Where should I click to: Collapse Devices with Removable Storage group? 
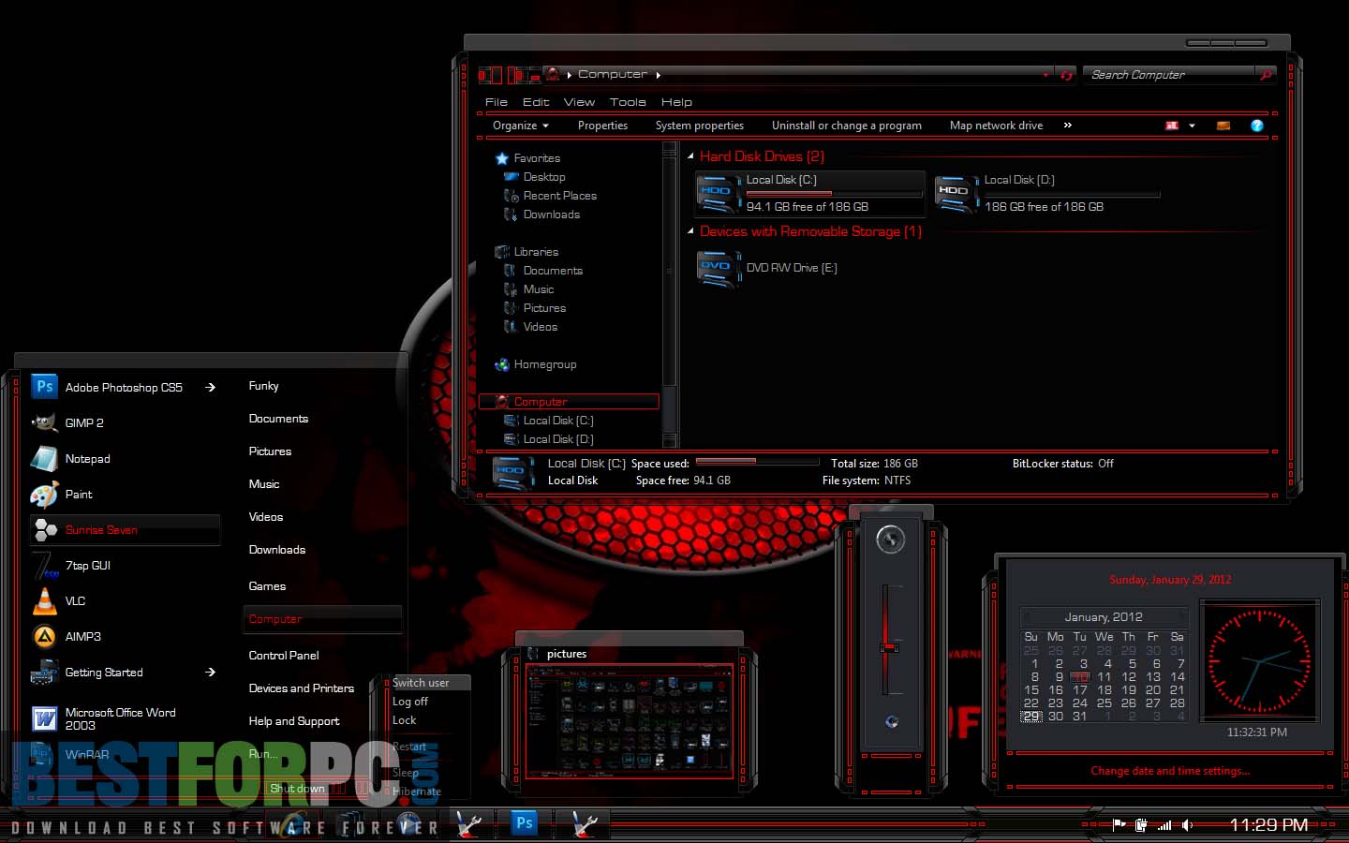tap(691, 231)
